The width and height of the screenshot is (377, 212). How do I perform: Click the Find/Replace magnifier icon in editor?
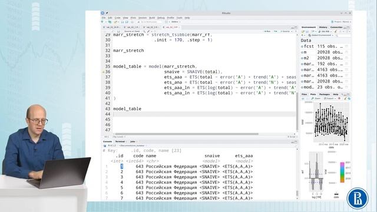(144, 31)
